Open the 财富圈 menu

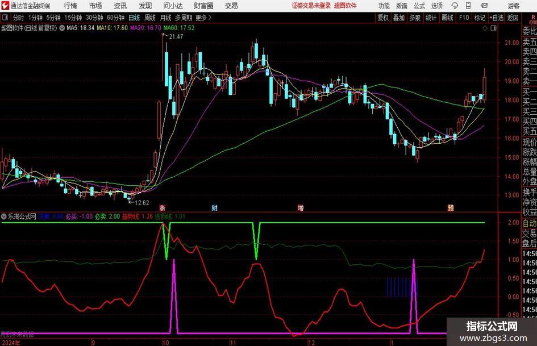point(203,6)
